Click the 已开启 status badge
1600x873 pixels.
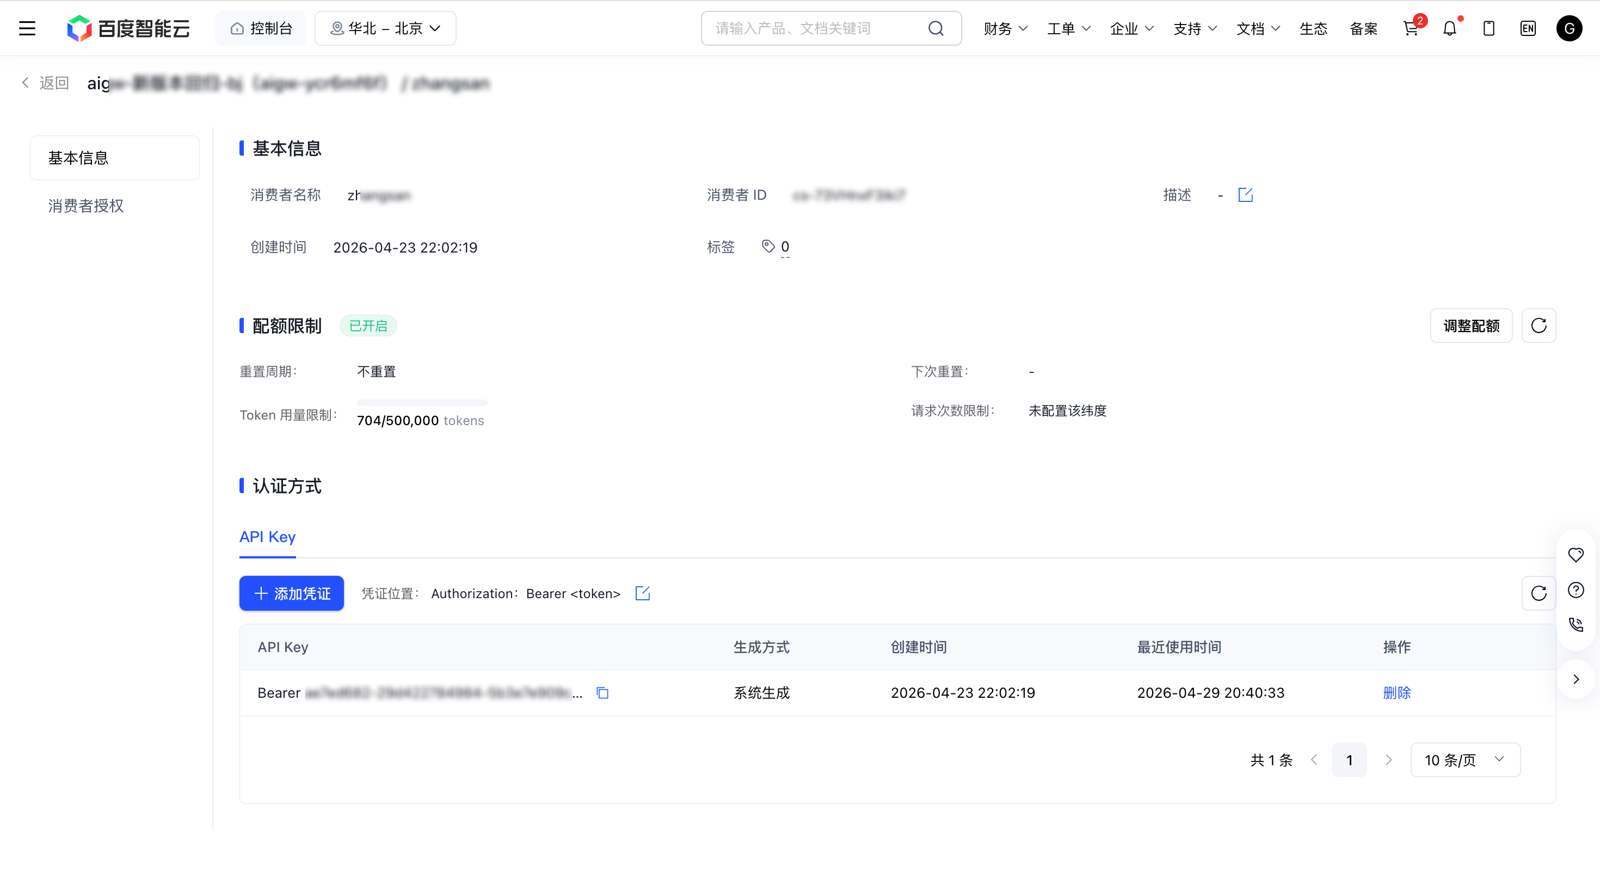tap(368, 325)
